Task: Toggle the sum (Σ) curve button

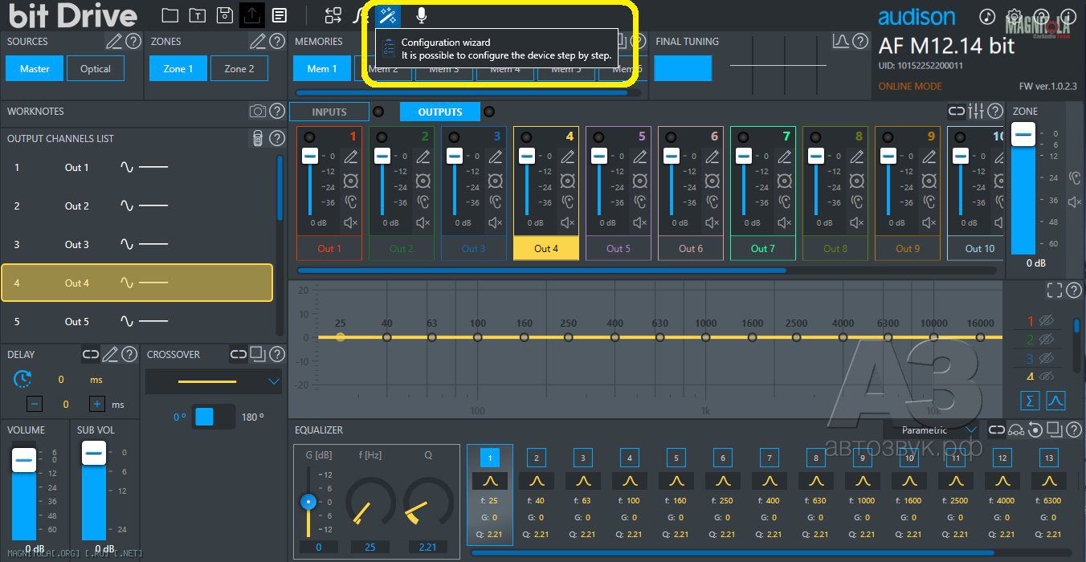Action: (x=1030, y=400)
